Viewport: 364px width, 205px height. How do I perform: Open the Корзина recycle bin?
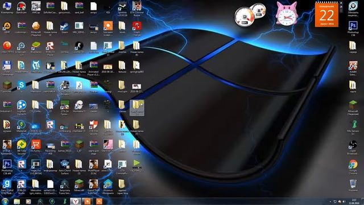coord(353,186)
